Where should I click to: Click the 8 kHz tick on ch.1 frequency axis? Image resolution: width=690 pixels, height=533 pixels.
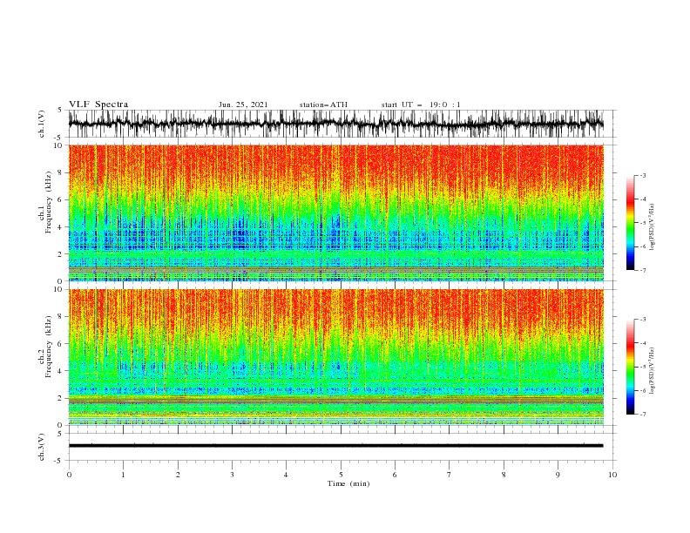[x=61, y=172]
